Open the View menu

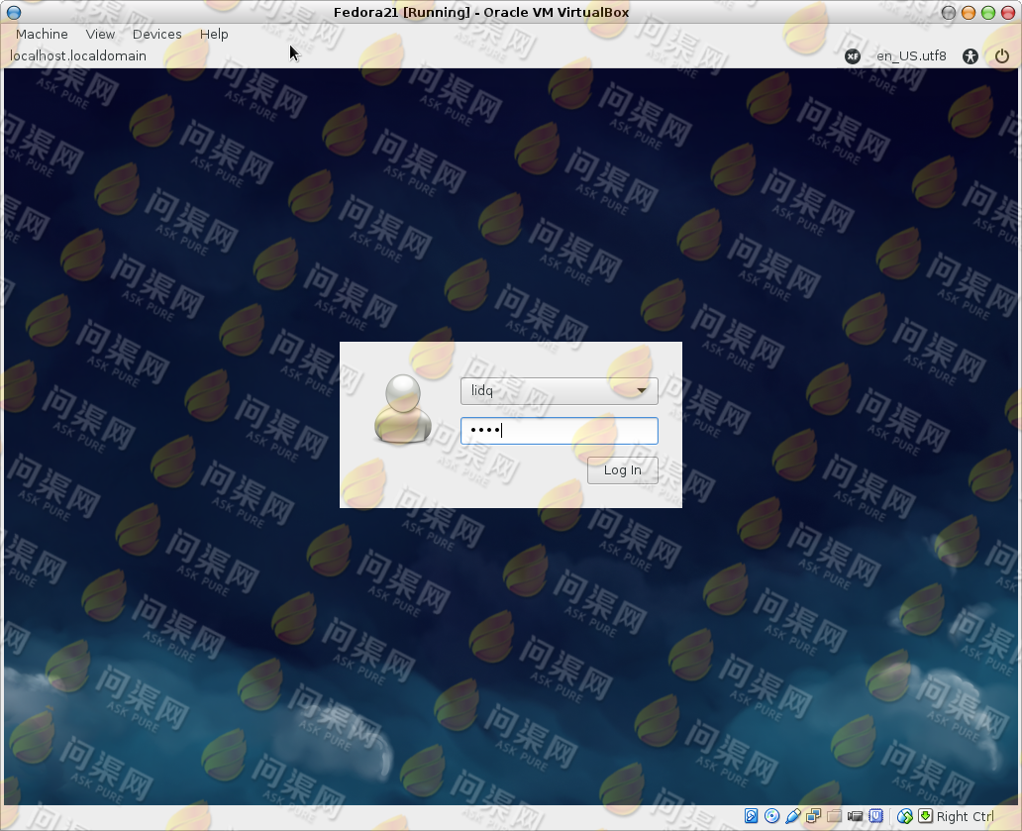(x=100, y=34)
